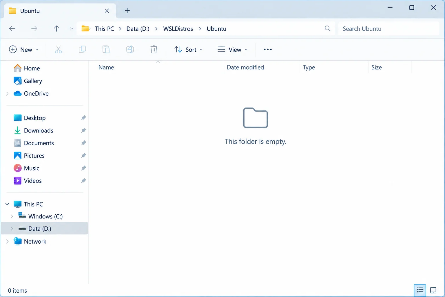The image size is (445, 297).
Task: Click the Search Ubuntu input field
Action: click(x=389, y=28)
